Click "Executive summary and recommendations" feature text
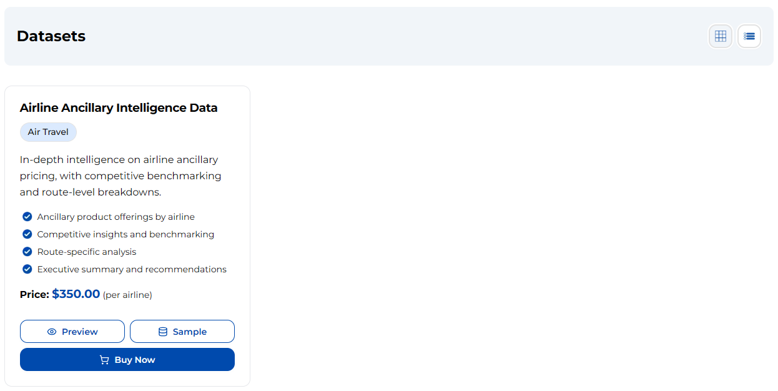 pos(132,269)
